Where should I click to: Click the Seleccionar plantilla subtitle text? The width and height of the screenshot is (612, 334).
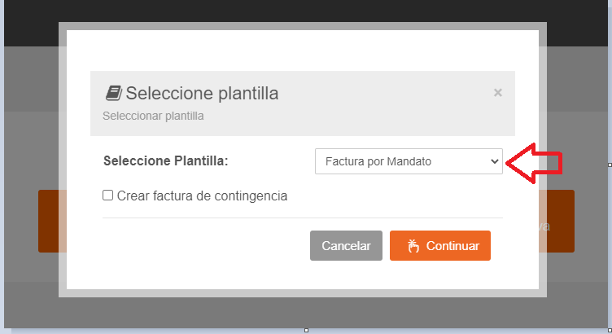[x=153, y=116]
